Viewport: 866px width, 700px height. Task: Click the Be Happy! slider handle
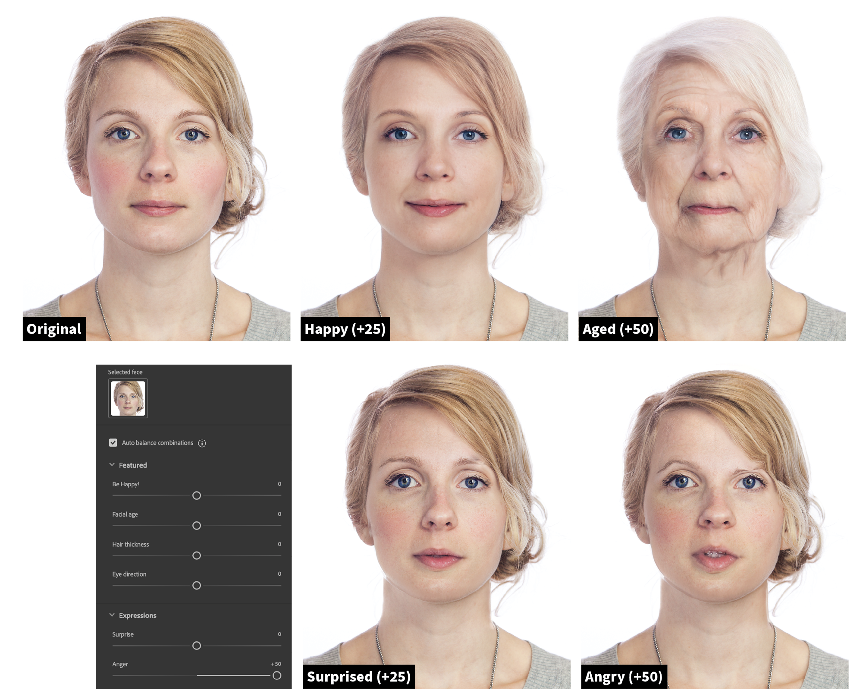pyautogui.click(x=197, y=495)
